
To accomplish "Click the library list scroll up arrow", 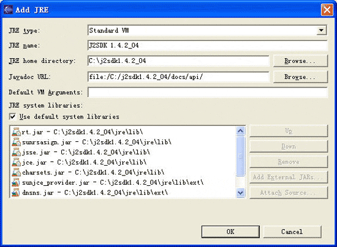I will [241, 131].
